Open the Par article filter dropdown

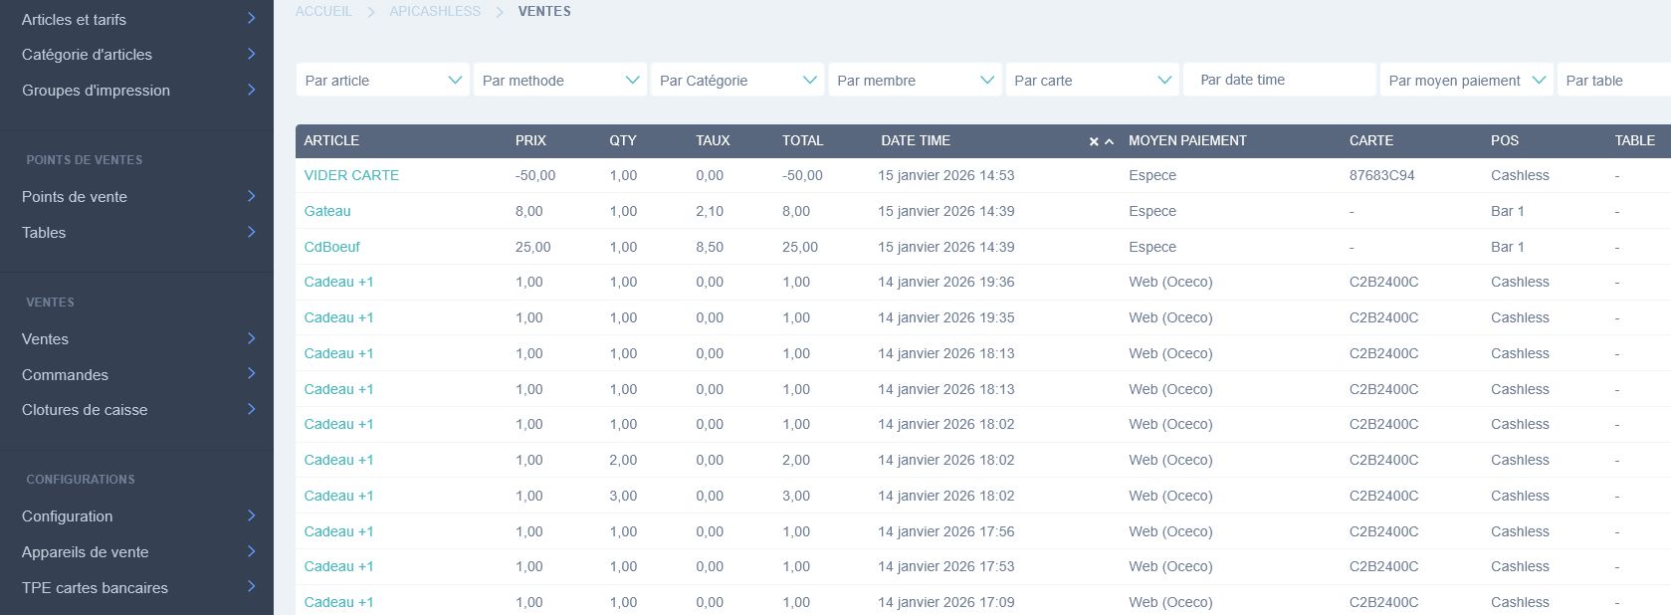coord(382,81)
